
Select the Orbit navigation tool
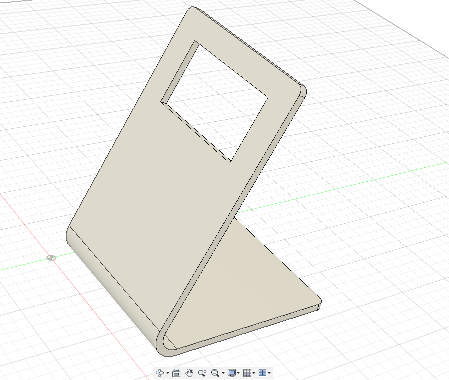click(160, 373)
